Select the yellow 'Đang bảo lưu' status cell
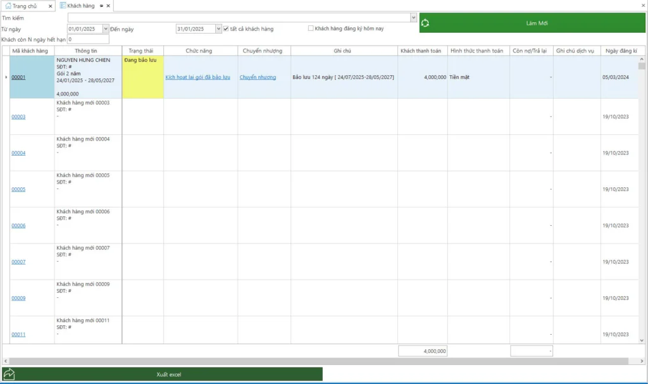 (x=142, y=77)
